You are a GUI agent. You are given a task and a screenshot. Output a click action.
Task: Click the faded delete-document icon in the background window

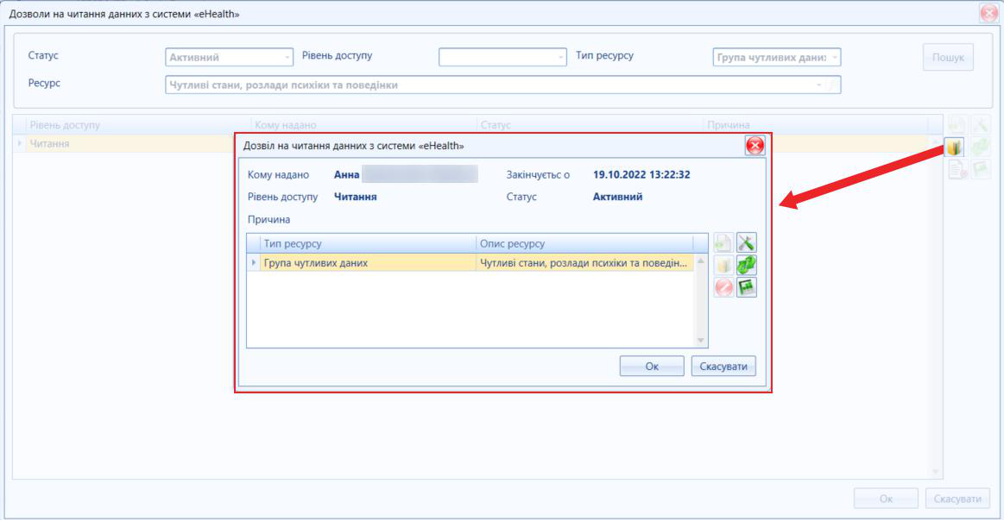click(957, 170)
